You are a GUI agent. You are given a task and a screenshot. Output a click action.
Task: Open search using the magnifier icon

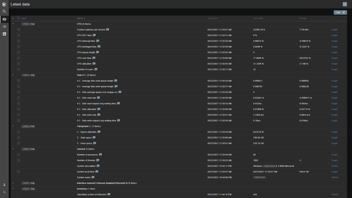pos(4,11)
